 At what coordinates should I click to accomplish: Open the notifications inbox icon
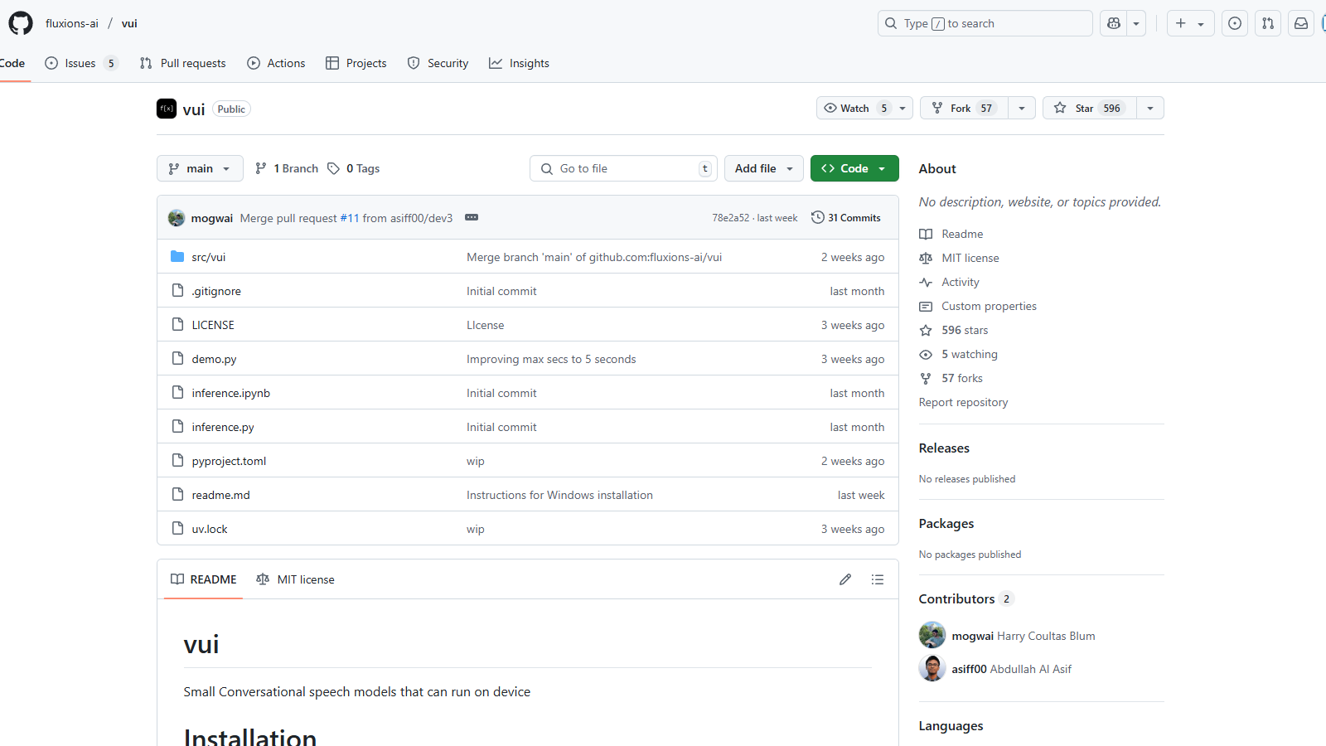[x=1299, y=23]
